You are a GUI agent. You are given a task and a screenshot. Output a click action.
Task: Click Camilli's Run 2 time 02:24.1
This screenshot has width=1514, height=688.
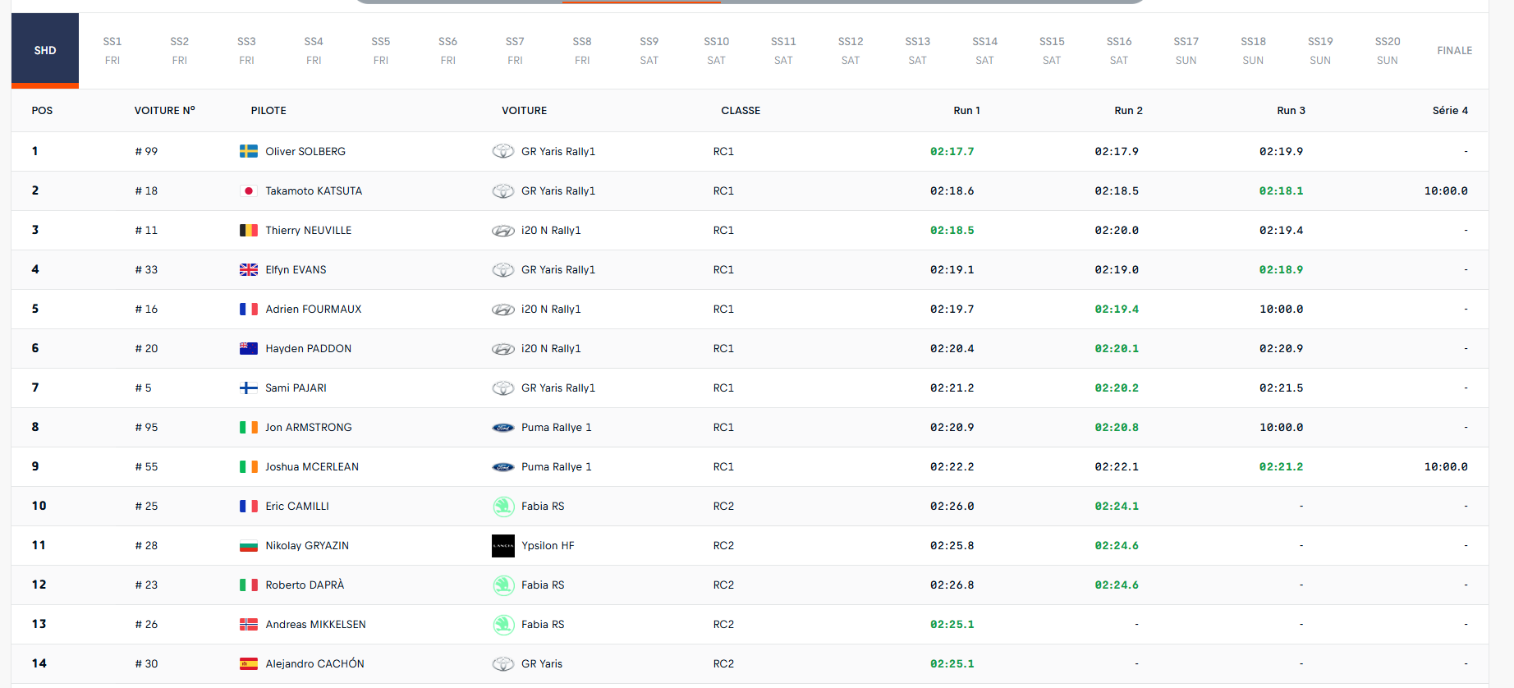click(1117, 506)
